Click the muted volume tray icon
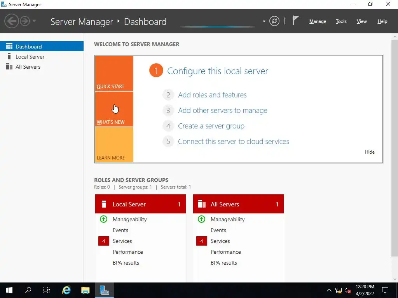 click(x=348, y=290)
